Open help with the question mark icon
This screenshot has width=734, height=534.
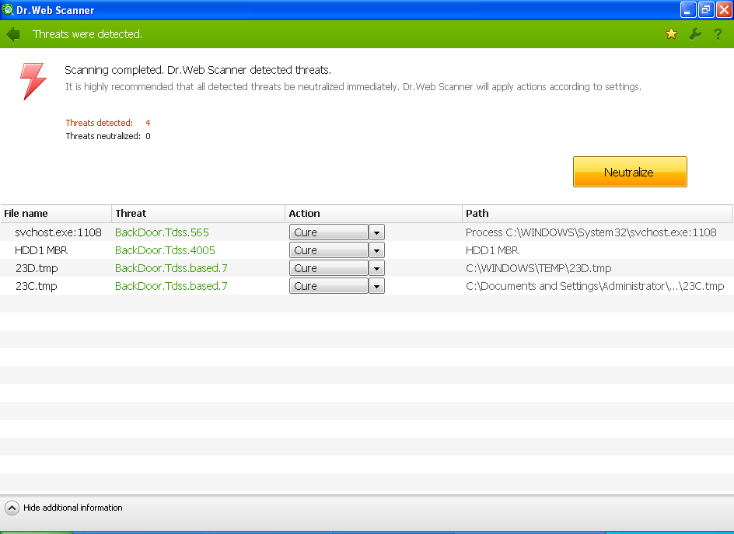pyautogui.click(x=718, y=34)
